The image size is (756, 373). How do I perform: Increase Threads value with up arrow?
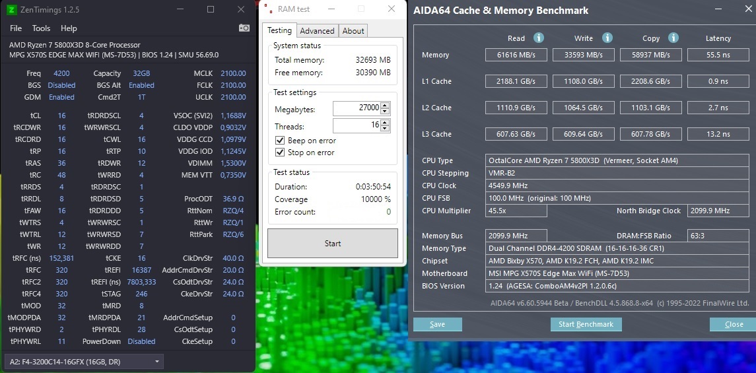tap(385, 123)
